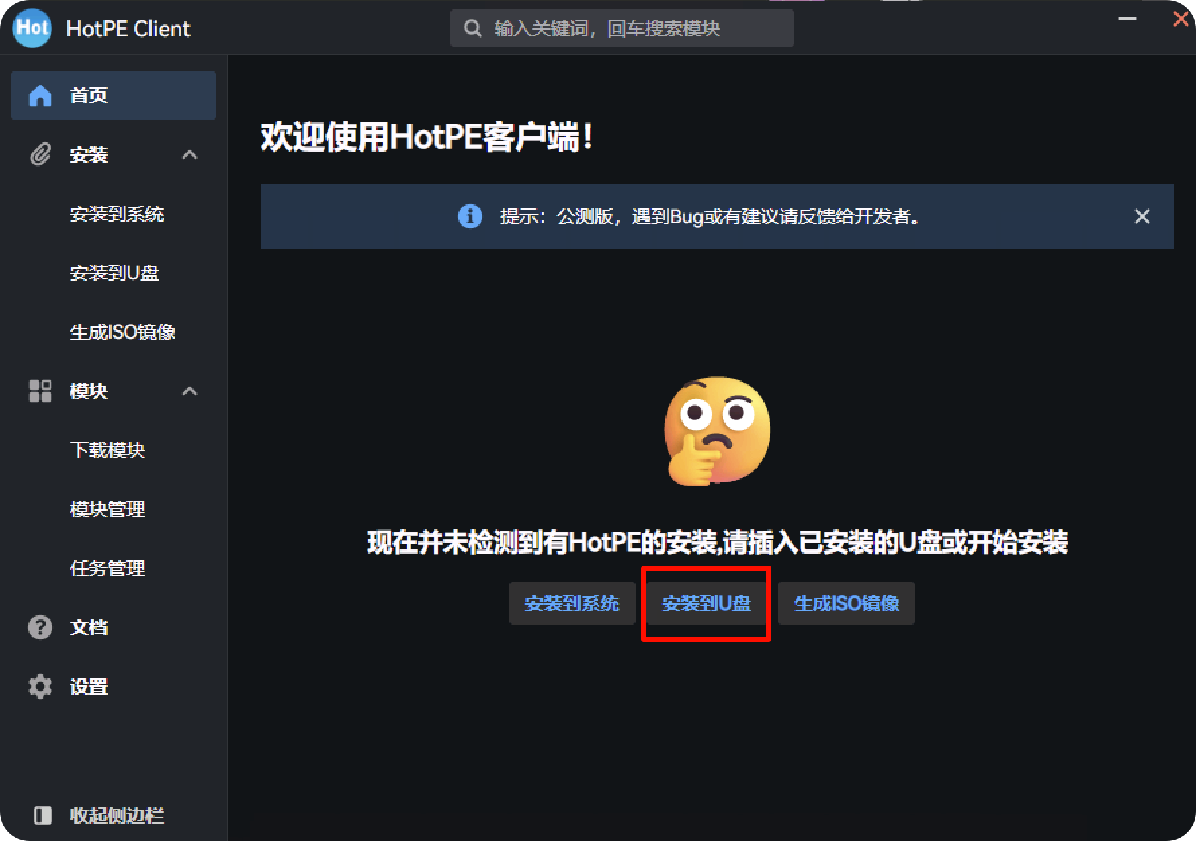Focus the module search input field
The height and width of the screenshot is (841, 1196).
pyautogui.click(x=622, y=28)
